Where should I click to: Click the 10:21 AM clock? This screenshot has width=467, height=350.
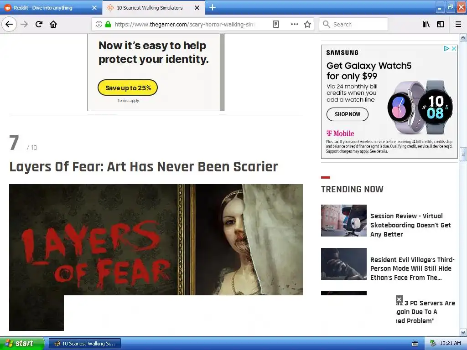coord(450,344)
